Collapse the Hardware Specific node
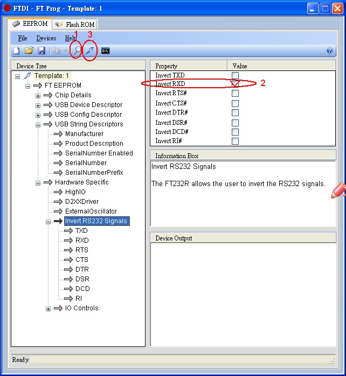 pyautogui.click(x=38, y=183)
